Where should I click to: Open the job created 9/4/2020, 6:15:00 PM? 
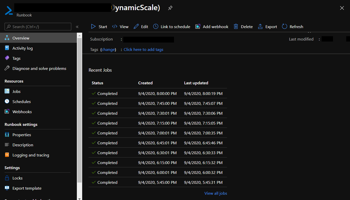point(158,163)
